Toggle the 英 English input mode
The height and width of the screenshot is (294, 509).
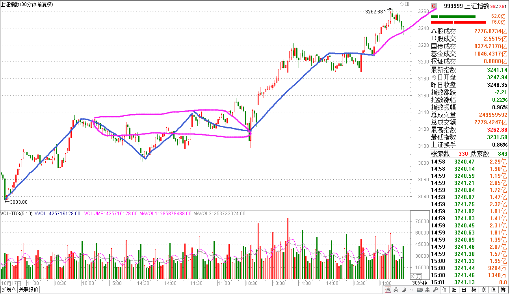coord(396,290)
